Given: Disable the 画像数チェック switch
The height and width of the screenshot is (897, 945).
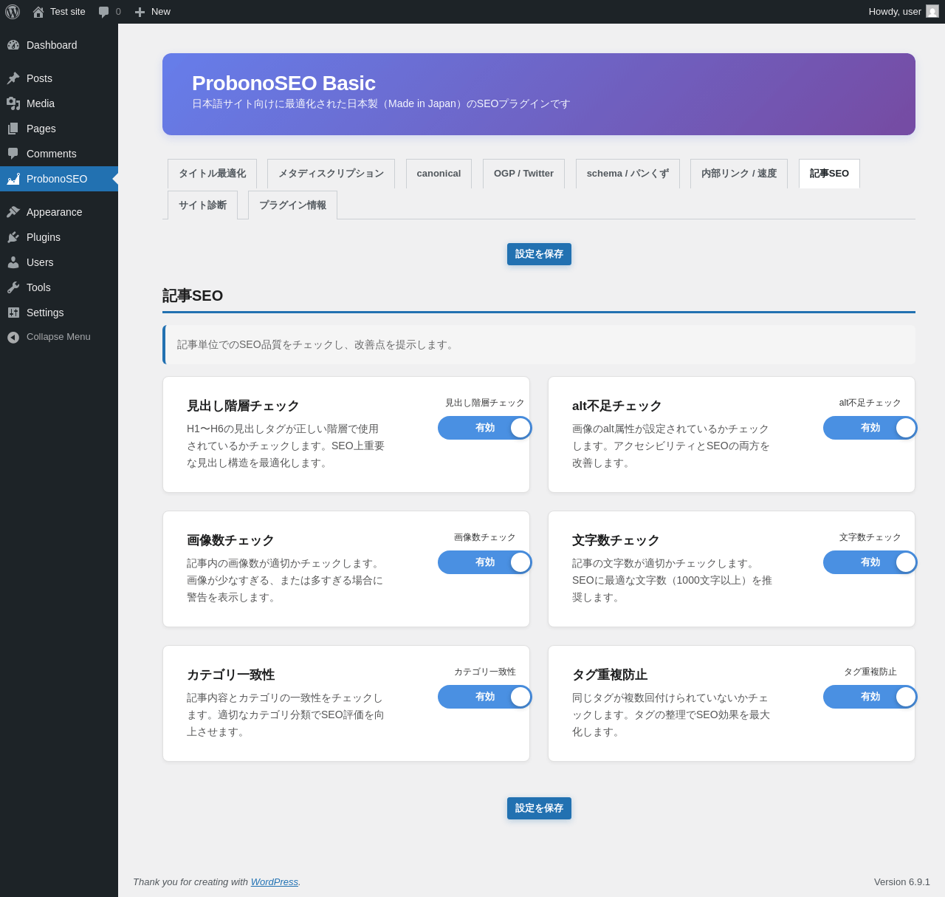Looking at the screenshot, I should 485,562.
